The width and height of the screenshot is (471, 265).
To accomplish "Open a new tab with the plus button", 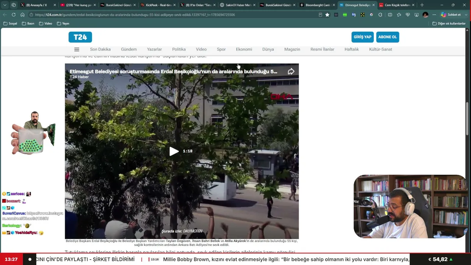I will coord(422,5).
